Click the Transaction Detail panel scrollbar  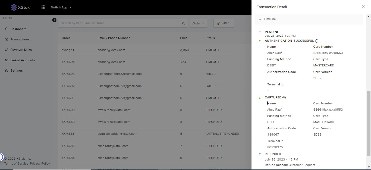(369, 123)
